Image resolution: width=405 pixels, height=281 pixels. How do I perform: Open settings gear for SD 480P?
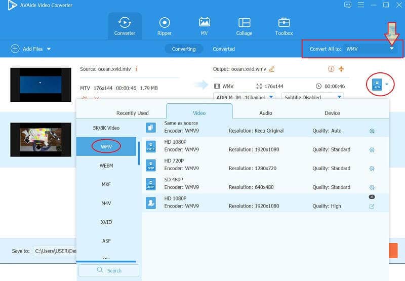pyautogui.click(x=372, y=187)
